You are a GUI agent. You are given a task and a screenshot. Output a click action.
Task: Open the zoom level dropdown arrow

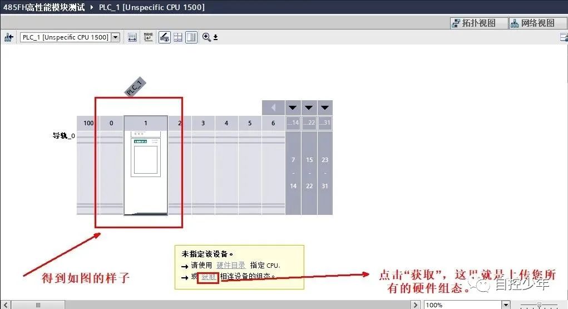coord(506,305)
